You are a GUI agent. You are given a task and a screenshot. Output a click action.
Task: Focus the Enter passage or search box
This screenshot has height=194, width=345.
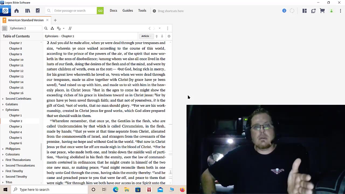pos(71,11)
